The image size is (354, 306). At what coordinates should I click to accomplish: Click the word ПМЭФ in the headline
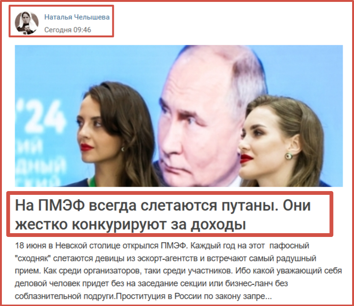[x=61, y=205]
